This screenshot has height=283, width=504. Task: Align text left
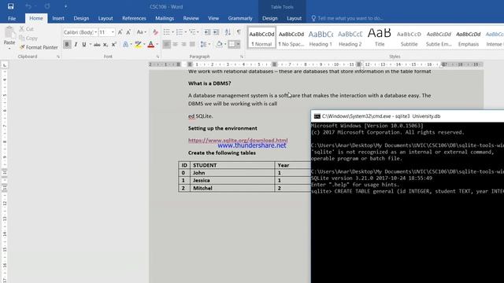pos(166,44)
